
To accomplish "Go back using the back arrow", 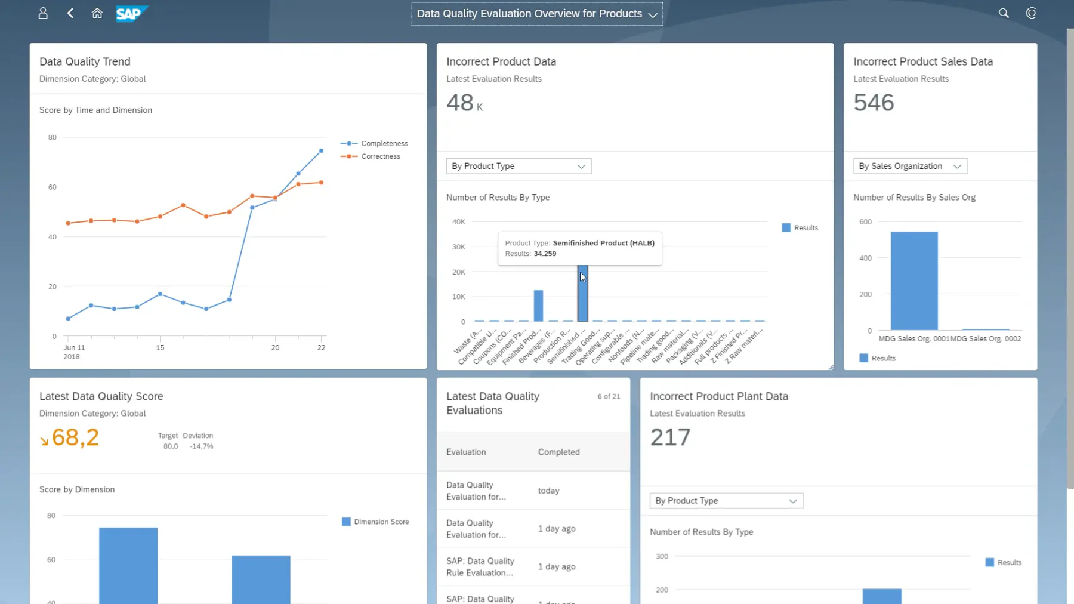I will [70, 13].
